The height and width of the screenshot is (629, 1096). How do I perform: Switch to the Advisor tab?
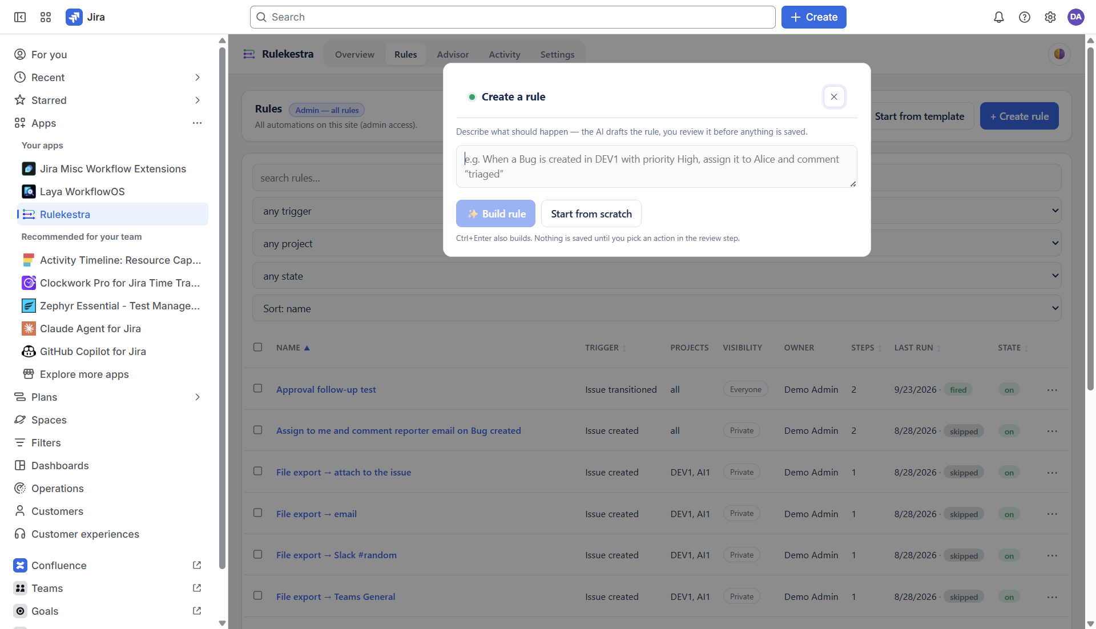453,55
